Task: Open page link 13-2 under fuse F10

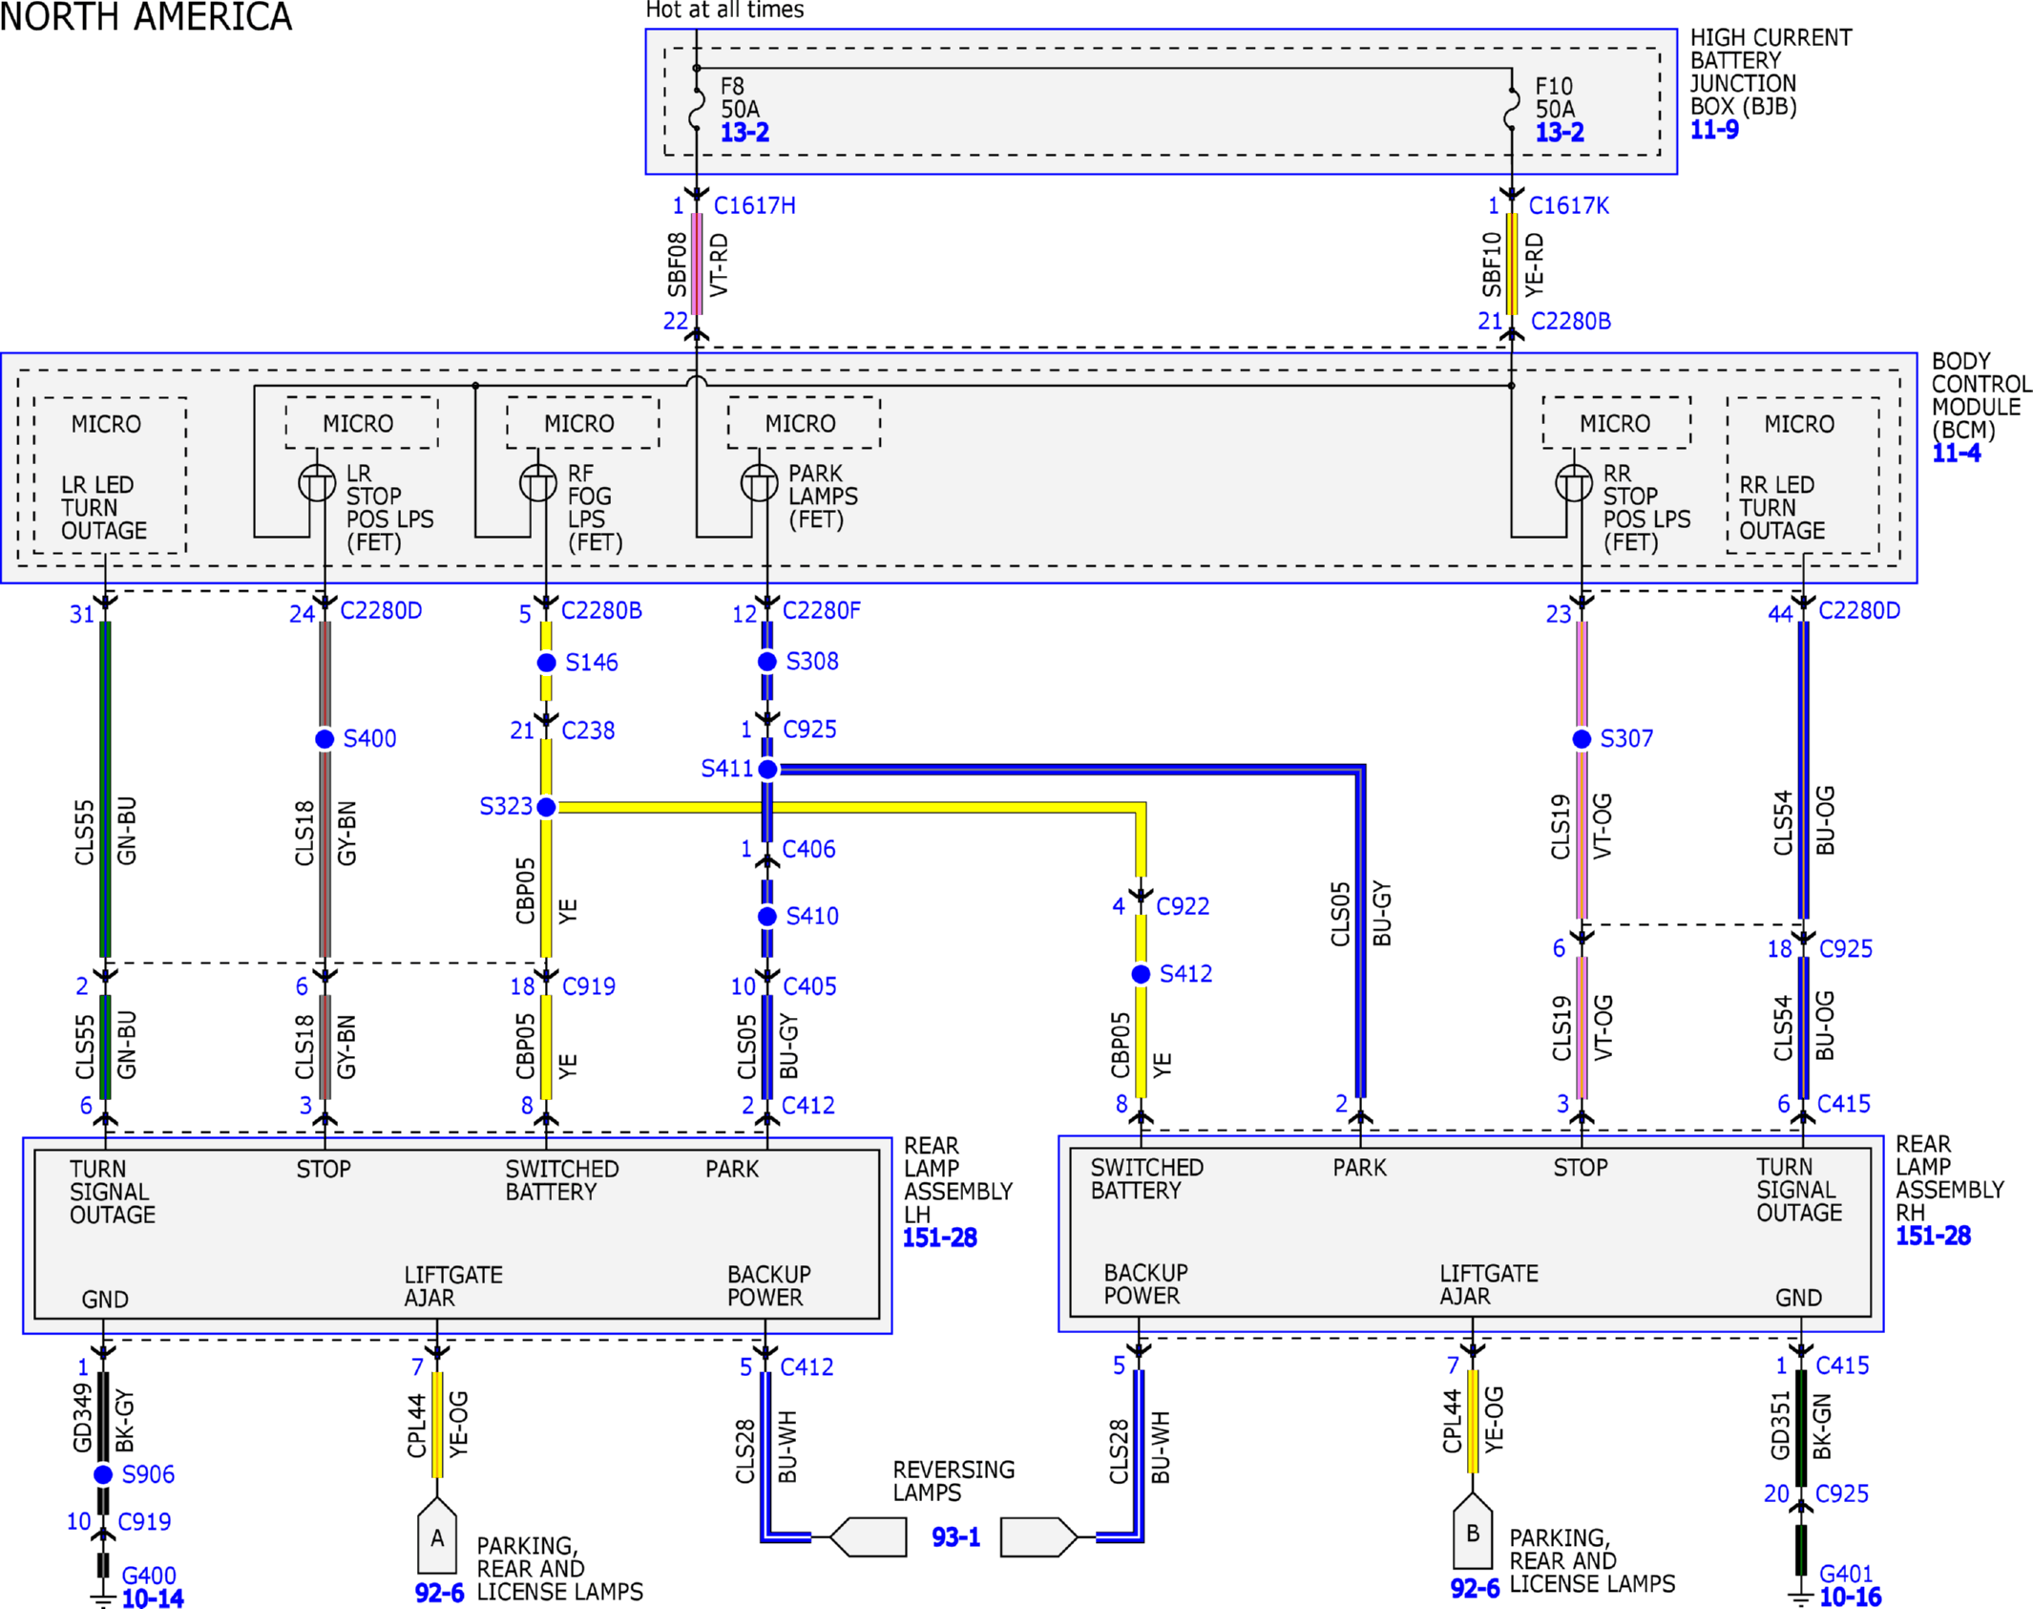Action: pos(1560,133)
